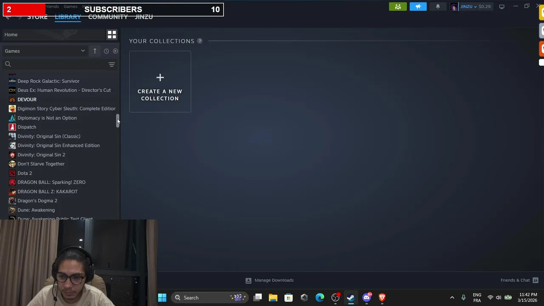Open Windows Start menu
Image resolution: width=544 pixels, height=306 pixels.
pos(162,297)
